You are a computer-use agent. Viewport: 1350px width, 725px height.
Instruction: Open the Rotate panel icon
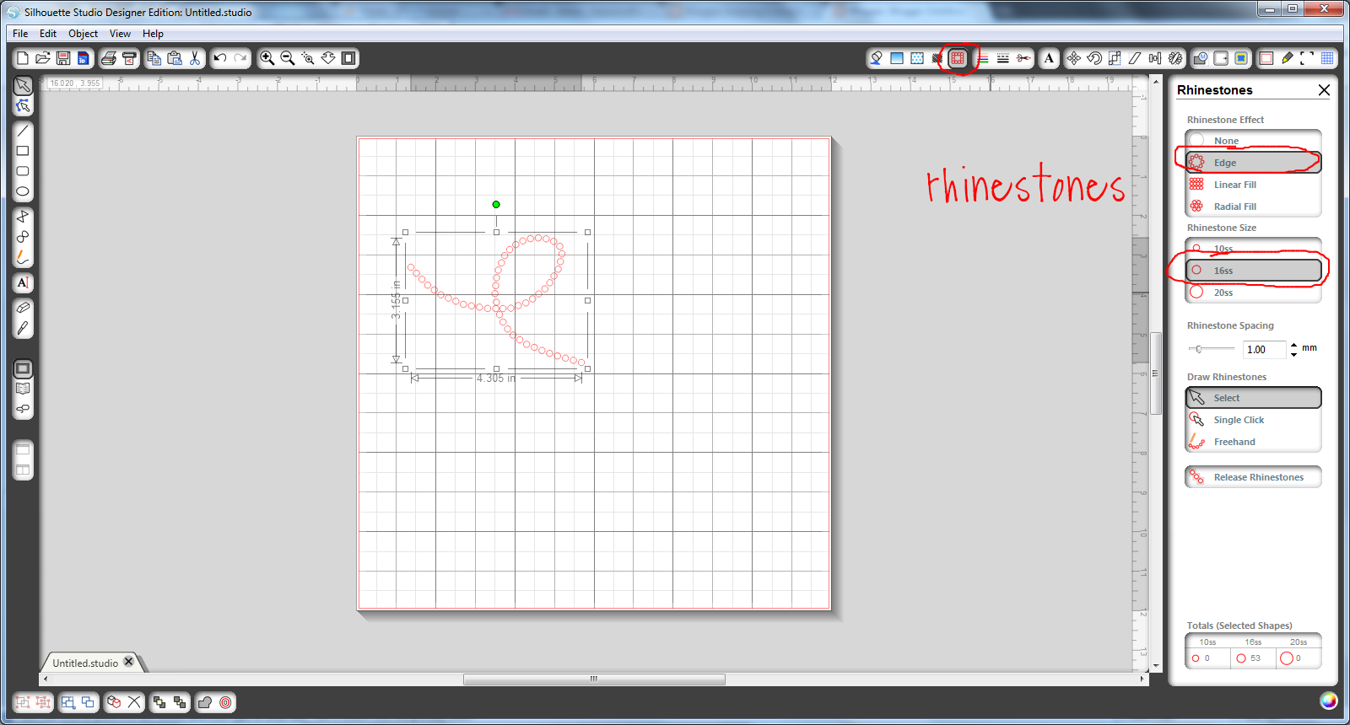[1094, 58]
